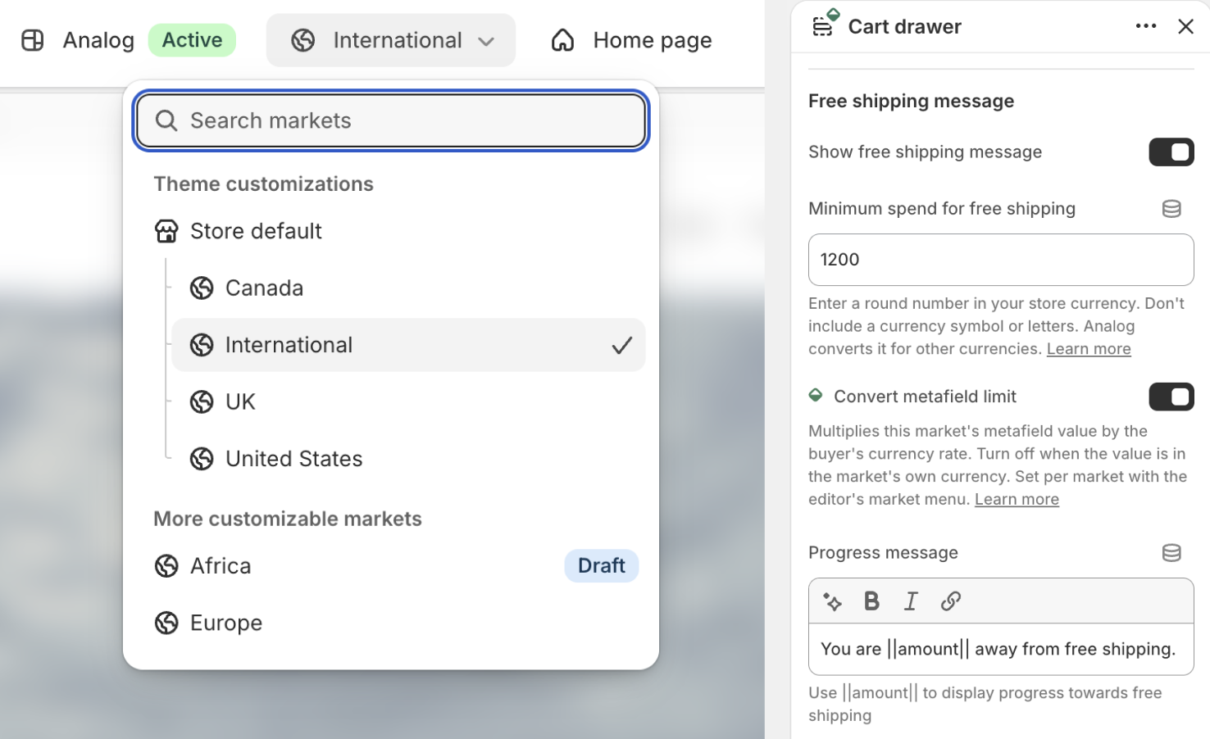Screen dimensions: 1210x739
Task: Click the Minimum spend input showing 1200
Action: (x=1001, y=260)
